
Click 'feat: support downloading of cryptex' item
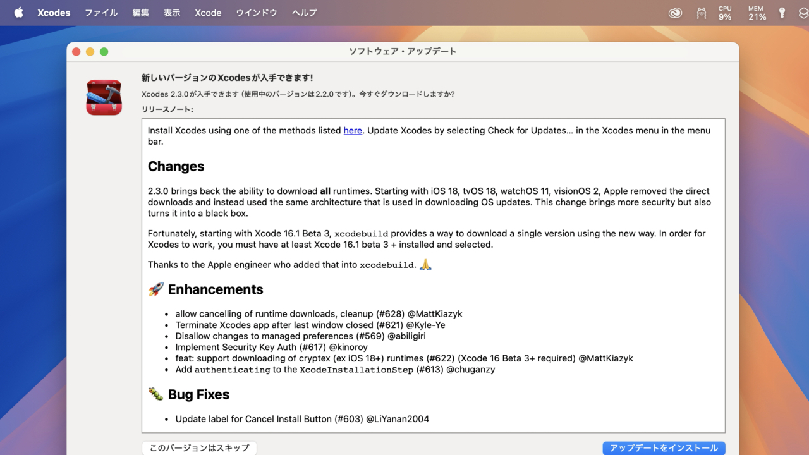pyautogui.click(x=404, y=358)
